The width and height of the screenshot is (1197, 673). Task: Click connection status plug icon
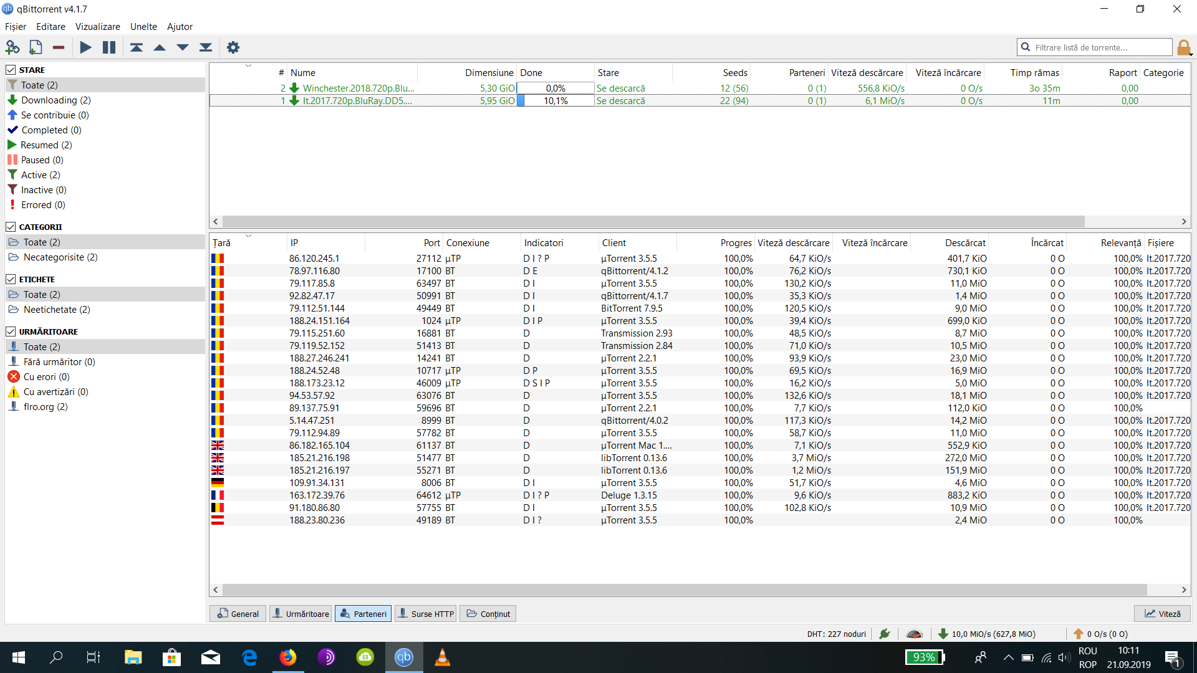885,634
